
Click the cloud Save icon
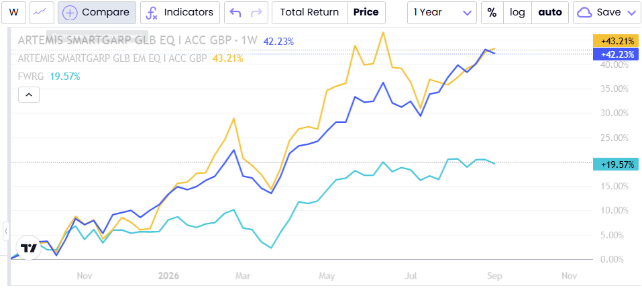pos(584,12)
